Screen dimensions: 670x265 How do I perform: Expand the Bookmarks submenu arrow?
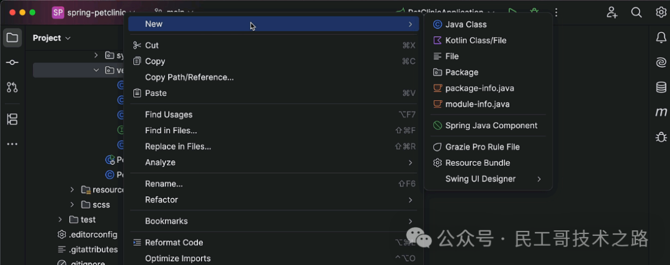tap(410, 221)
